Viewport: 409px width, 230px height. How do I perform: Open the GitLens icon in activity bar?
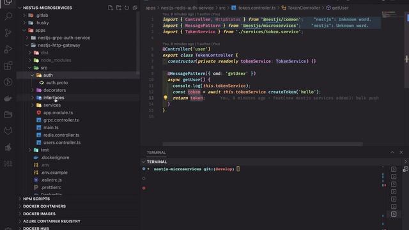pos(8,82)
